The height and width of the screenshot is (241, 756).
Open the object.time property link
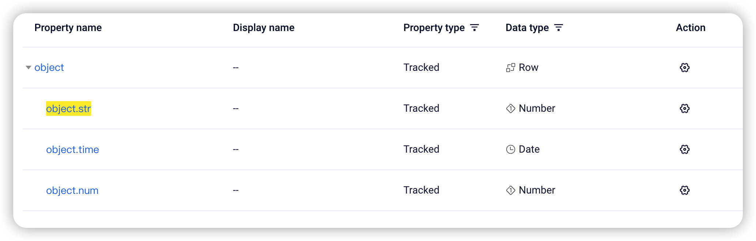pyautogui.click(x=72, y=149)
